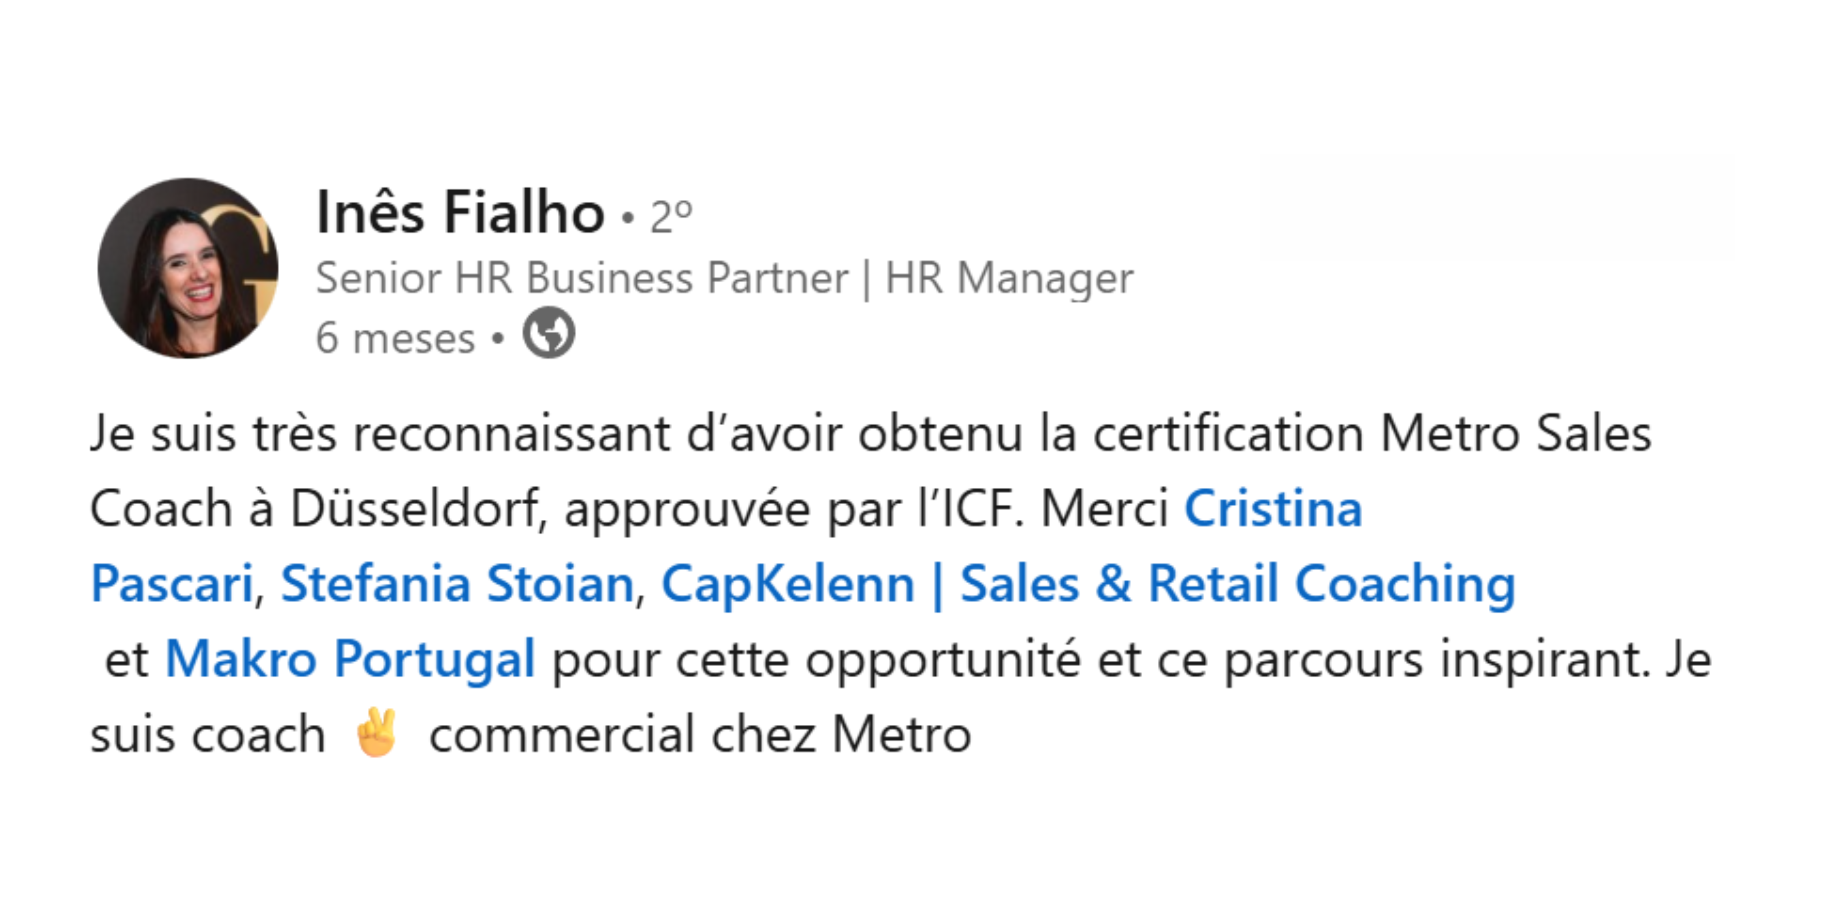Click the globe public visibility icon
1826x913 pixels.
pyautogui.click(x=549, y=333)
